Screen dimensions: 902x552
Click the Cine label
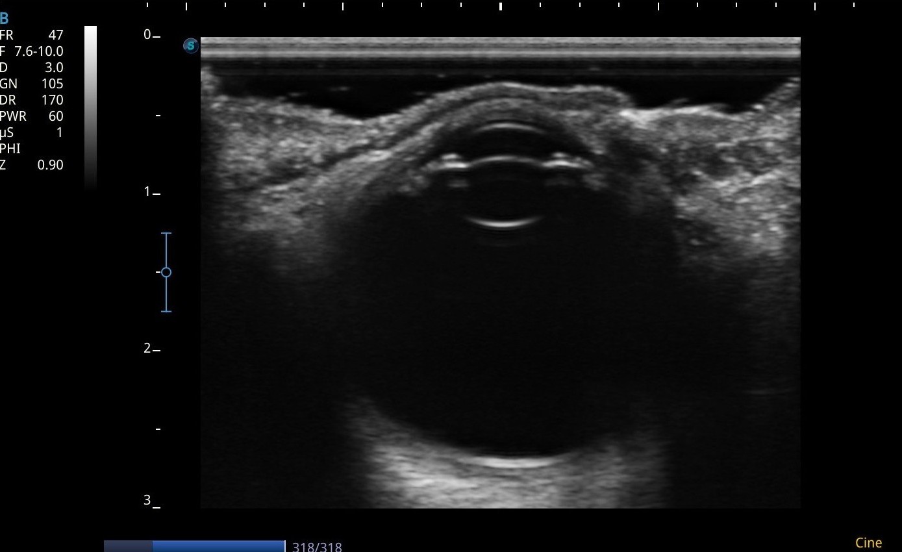868,543
